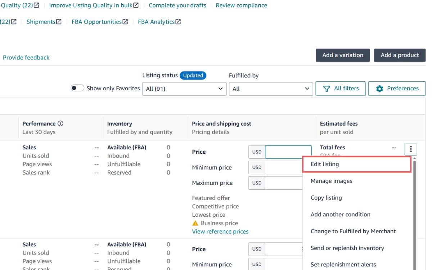432x270 pixels.
Task: Click Lowest price text in first listing
Action: pos(209,215)
